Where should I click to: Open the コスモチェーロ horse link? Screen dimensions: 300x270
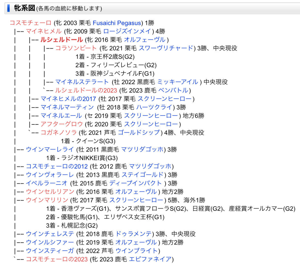pyautogui.click(x=31, y=23)
